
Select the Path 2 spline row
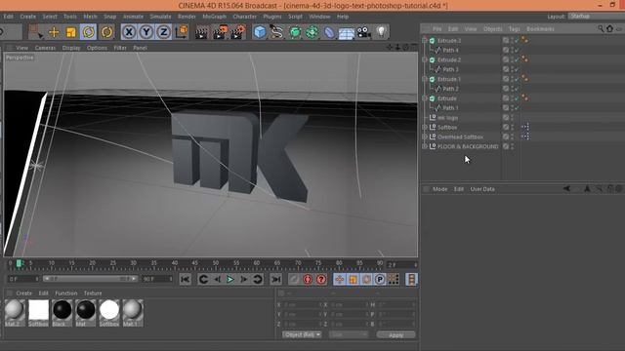point(450,89)
